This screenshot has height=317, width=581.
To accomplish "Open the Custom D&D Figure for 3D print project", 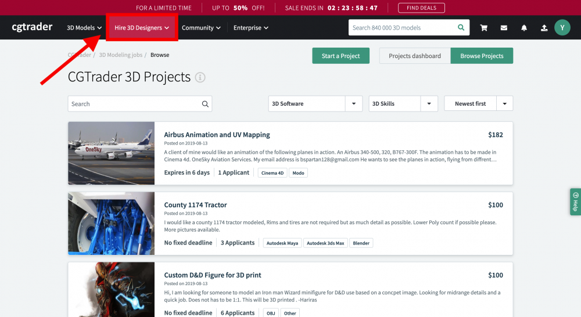I will [x=212, y=275].
